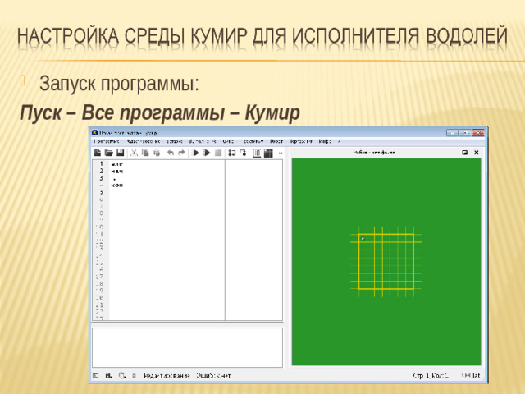The width and height of the screenshot is (525, 394).
Task: Click the Open file folder icon
Action: point(109,153)
